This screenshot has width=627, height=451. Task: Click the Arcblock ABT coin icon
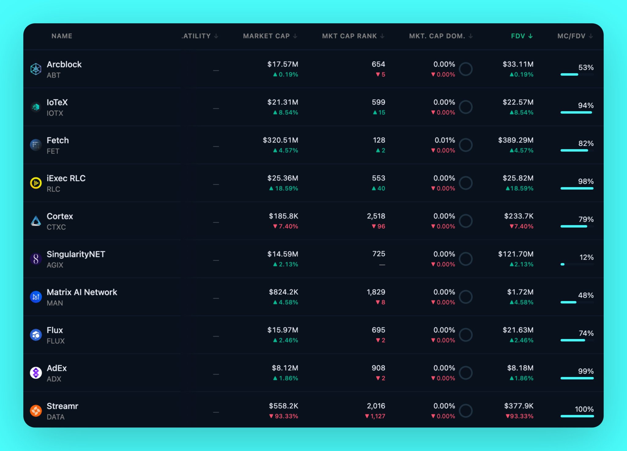(36, 69)
